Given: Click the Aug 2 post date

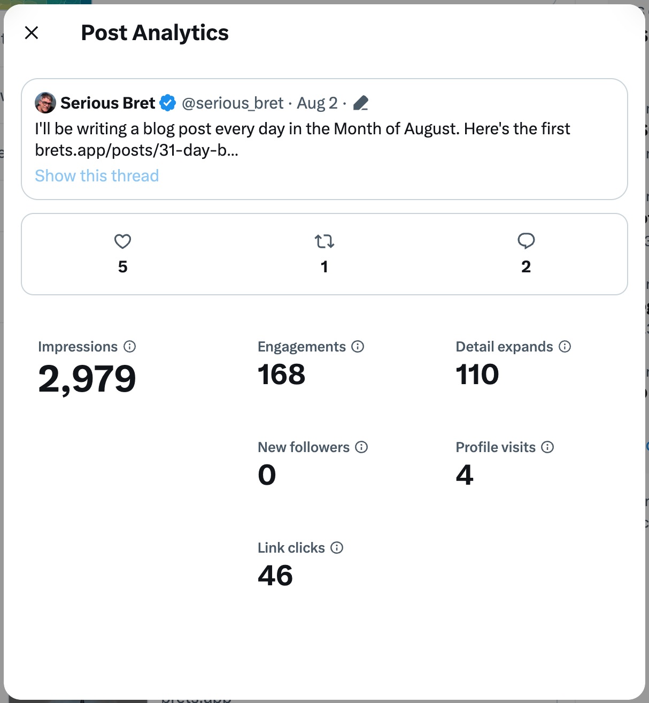Looking at the screenshot, I should coord(317,103).
